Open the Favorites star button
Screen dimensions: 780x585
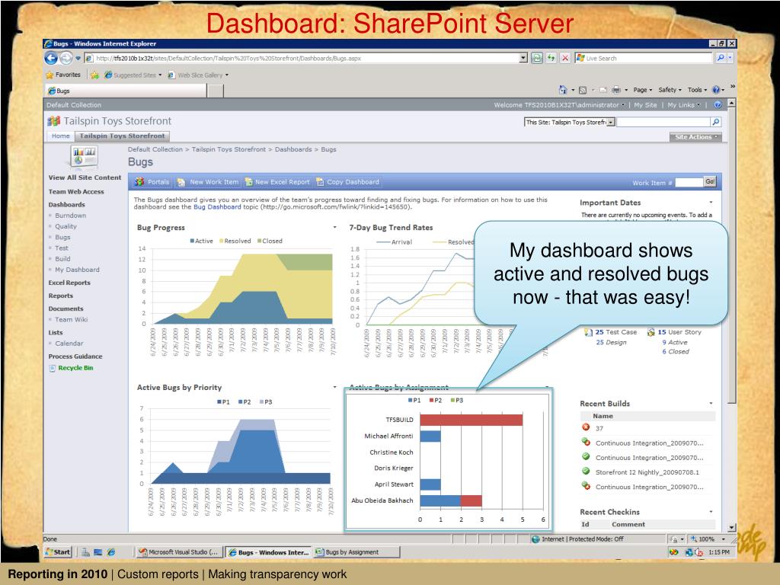point(62,75)
